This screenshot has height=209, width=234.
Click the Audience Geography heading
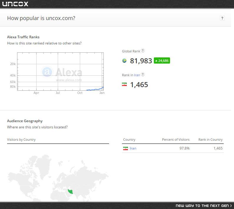[25, 121]
